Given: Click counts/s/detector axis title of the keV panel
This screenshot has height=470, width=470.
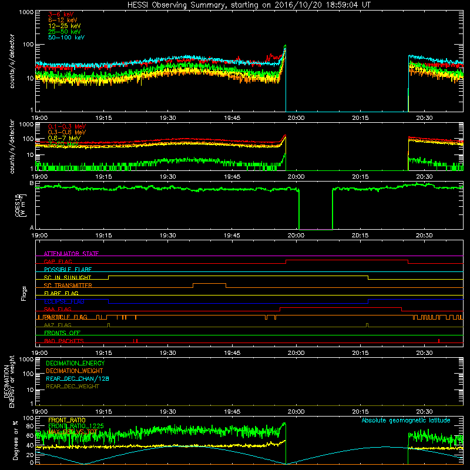Looking at the screenshot, I should point(12,61).
